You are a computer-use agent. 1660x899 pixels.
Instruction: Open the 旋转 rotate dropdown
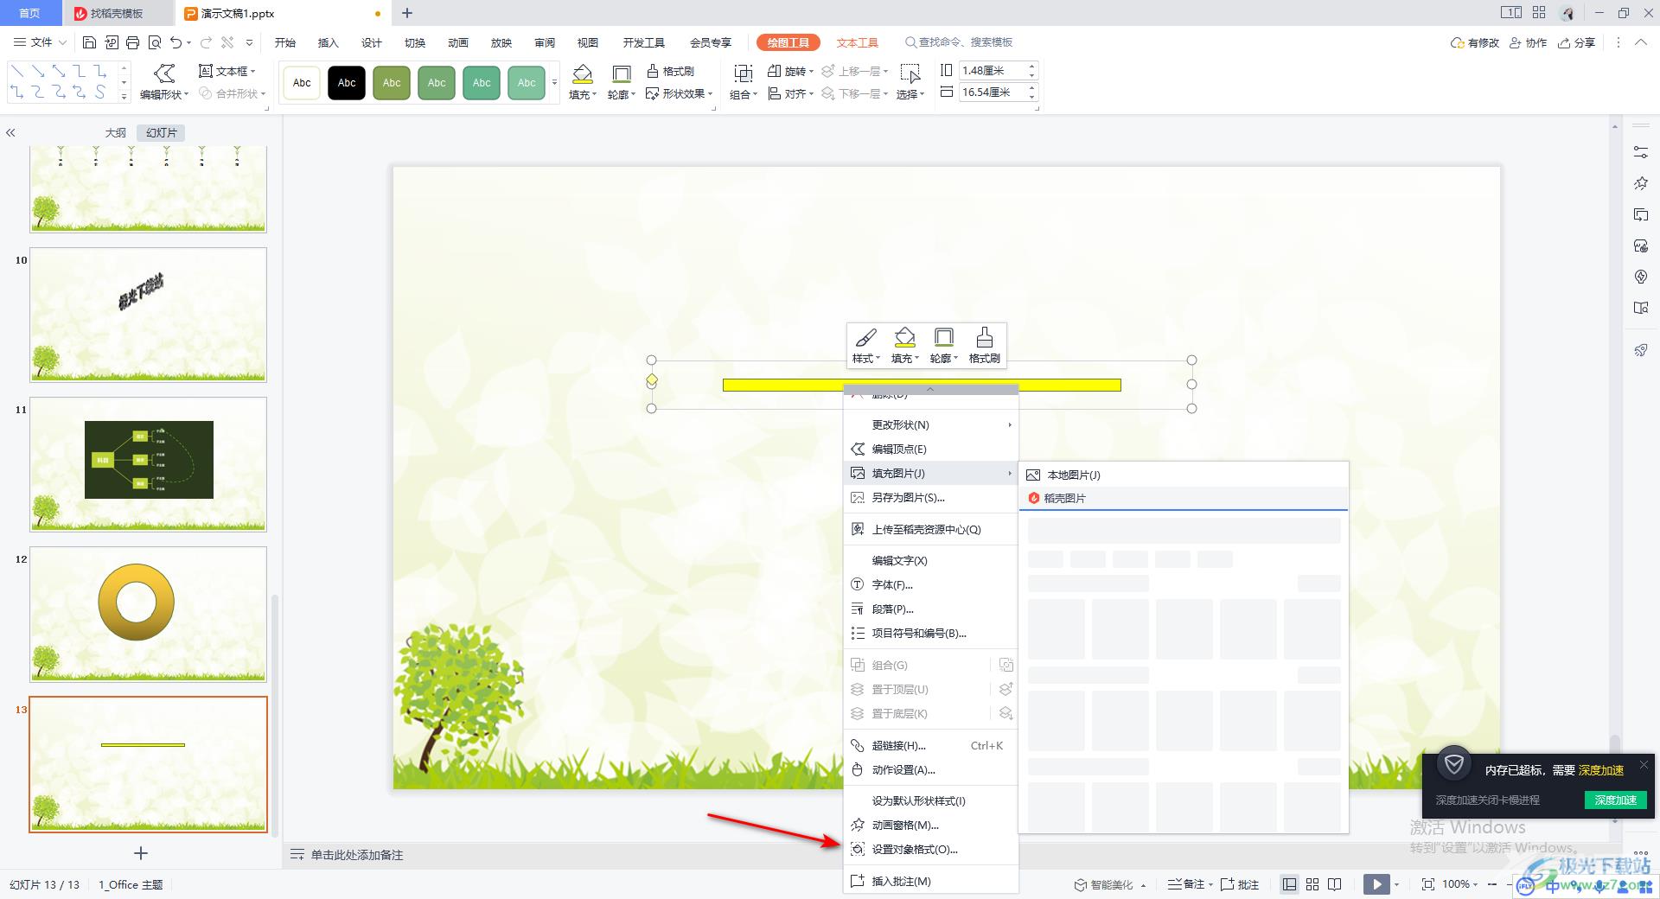pos(790,71)
